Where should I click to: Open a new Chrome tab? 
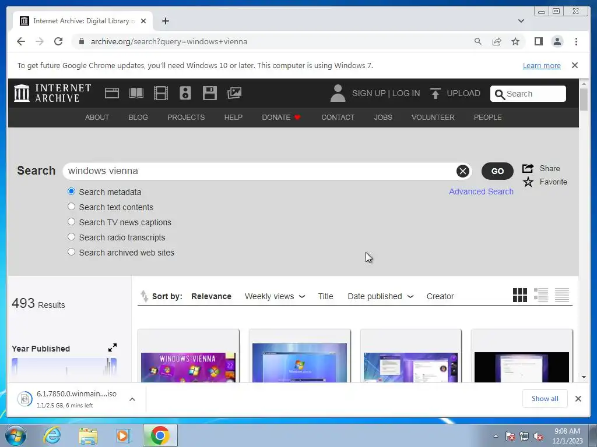click(165, 21)
